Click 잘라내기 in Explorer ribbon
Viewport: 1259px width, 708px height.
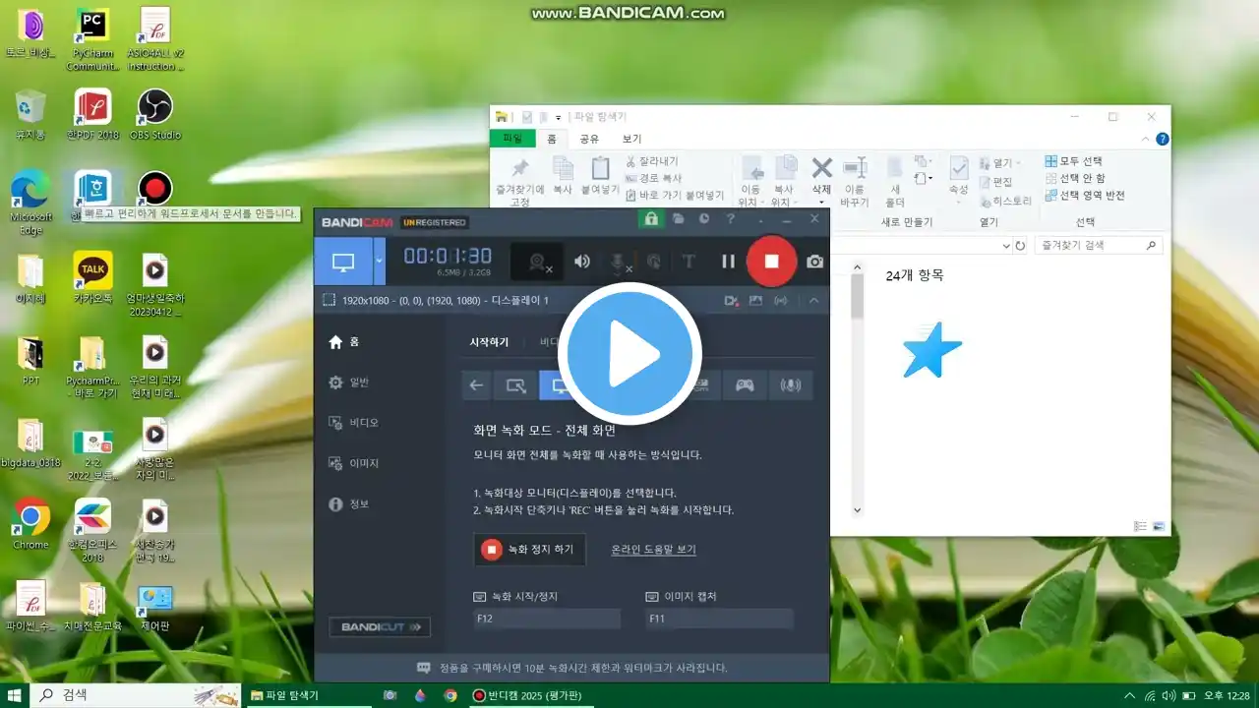pos(652,161)
